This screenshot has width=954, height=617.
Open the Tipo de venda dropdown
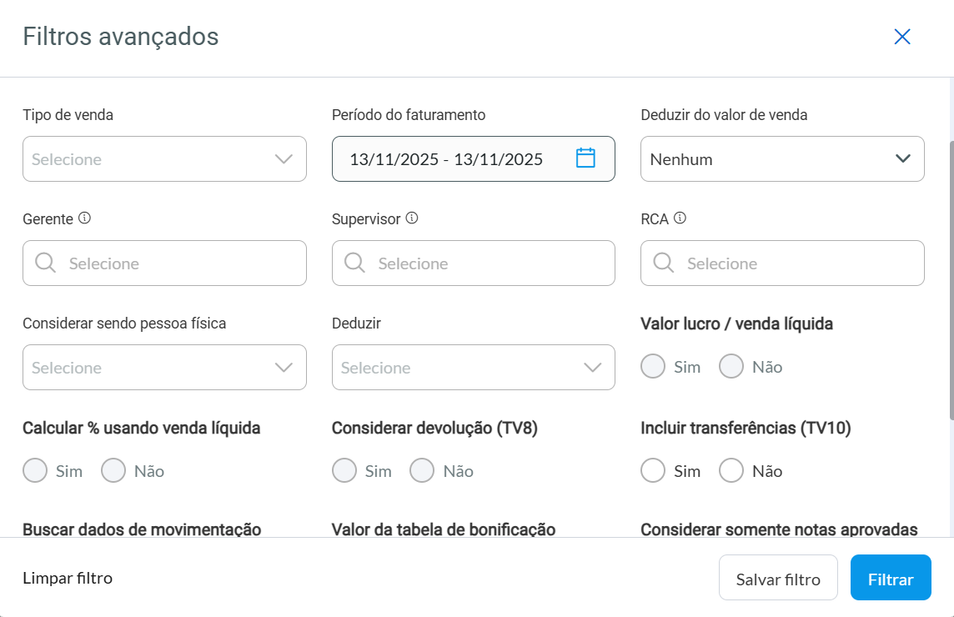coord(164,159)
